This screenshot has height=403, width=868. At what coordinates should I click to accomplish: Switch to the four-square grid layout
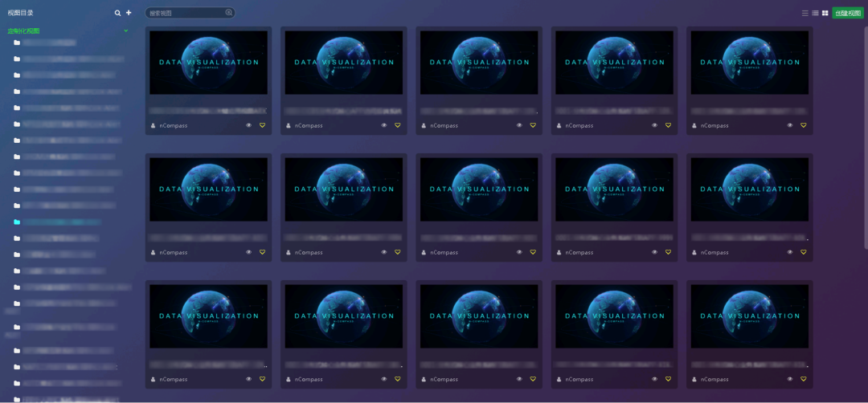pos(825,14)
